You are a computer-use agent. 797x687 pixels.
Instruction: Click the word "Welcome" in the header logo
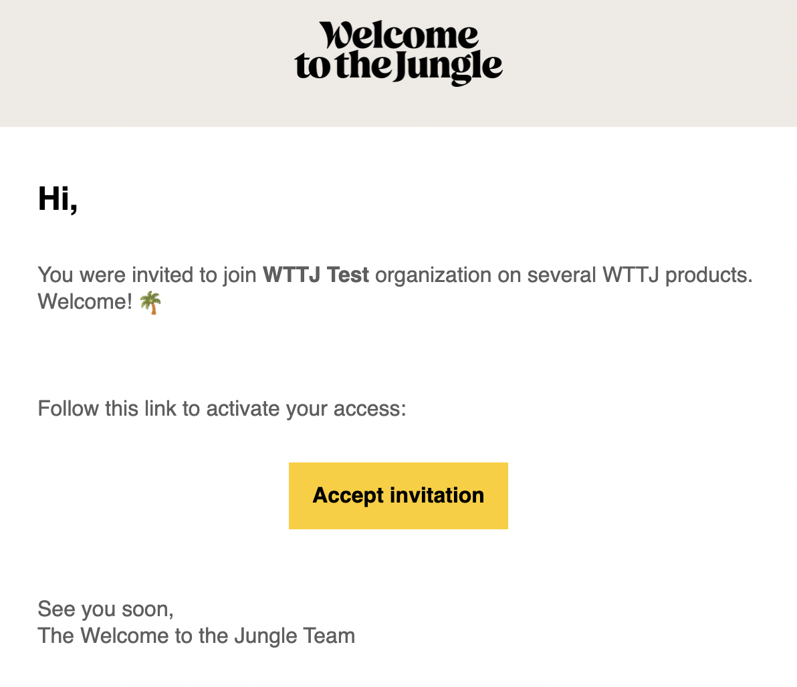click(x=398, y=36)
